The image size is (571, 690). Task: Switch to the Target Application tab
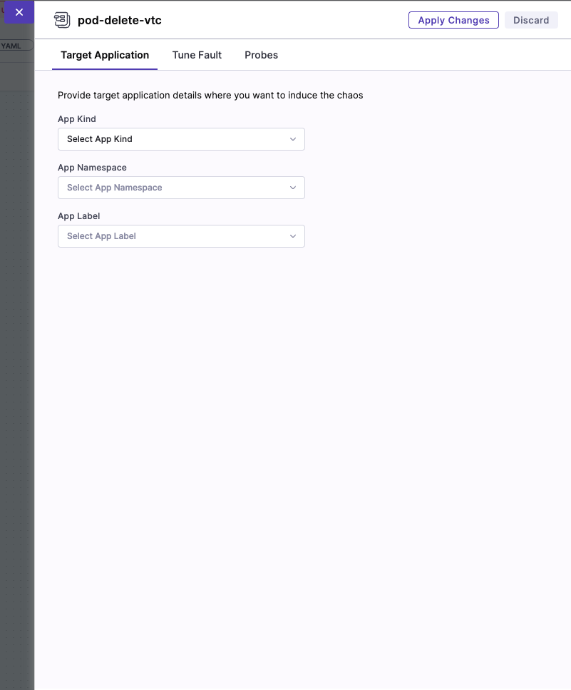[105, 55]
